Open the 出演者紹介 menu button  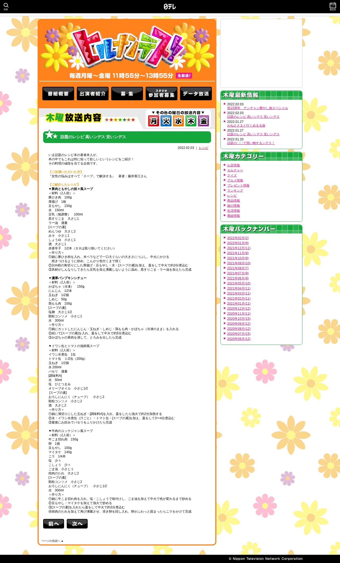93,94
